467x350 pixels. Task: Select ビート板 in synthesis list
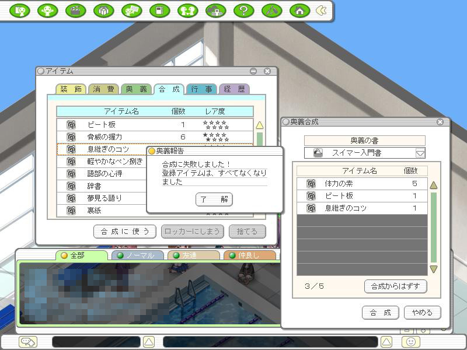click(362, 196)
